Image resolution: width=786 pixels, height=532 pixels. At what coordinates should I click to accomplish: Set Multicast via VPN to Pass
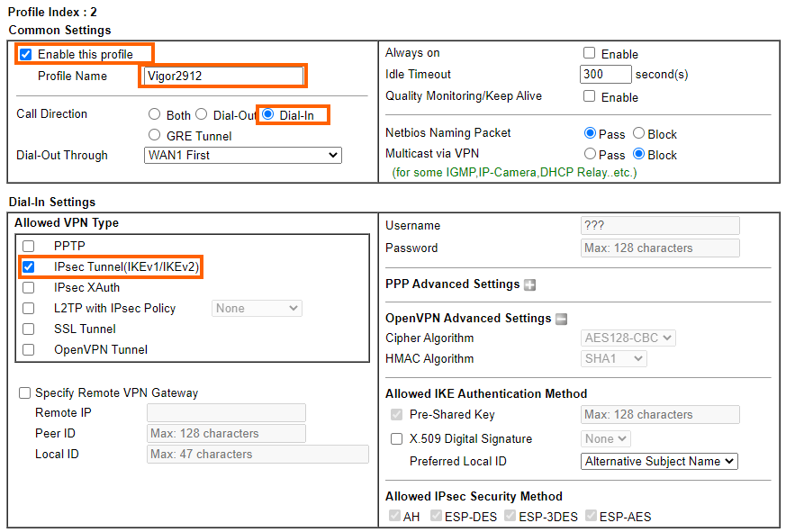pos(590,154)
